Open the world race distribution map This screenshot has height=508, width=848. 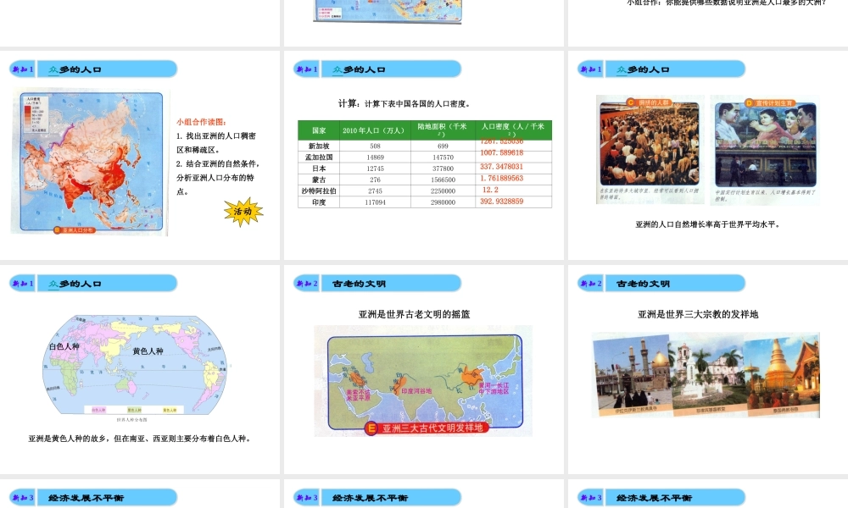coord(135,366)
